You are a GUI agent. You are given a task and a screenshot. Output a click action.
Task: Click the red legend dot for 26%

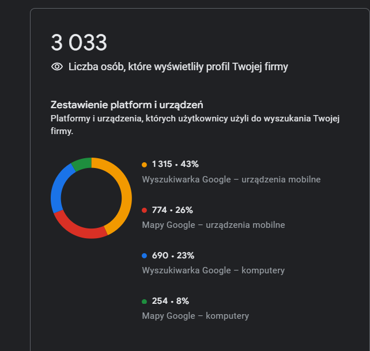click(x=145, y=210)
